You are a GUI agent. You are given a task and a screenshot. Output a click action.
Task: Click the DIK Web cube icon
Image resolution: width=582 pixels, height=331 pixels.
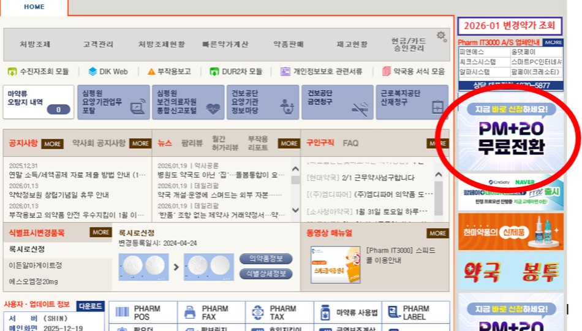coord(93,71)
